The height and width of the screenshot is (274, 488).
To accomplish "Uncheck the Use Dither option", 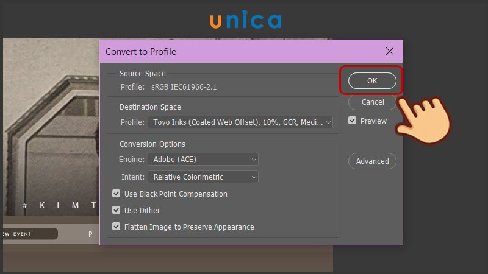I will click(x=117, y=210).
